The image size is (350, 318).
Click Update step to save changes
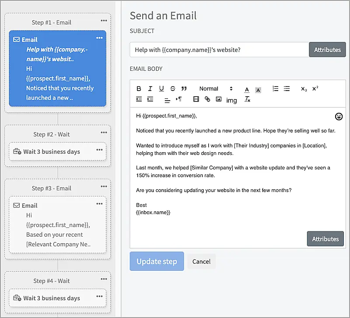[157, 261]
